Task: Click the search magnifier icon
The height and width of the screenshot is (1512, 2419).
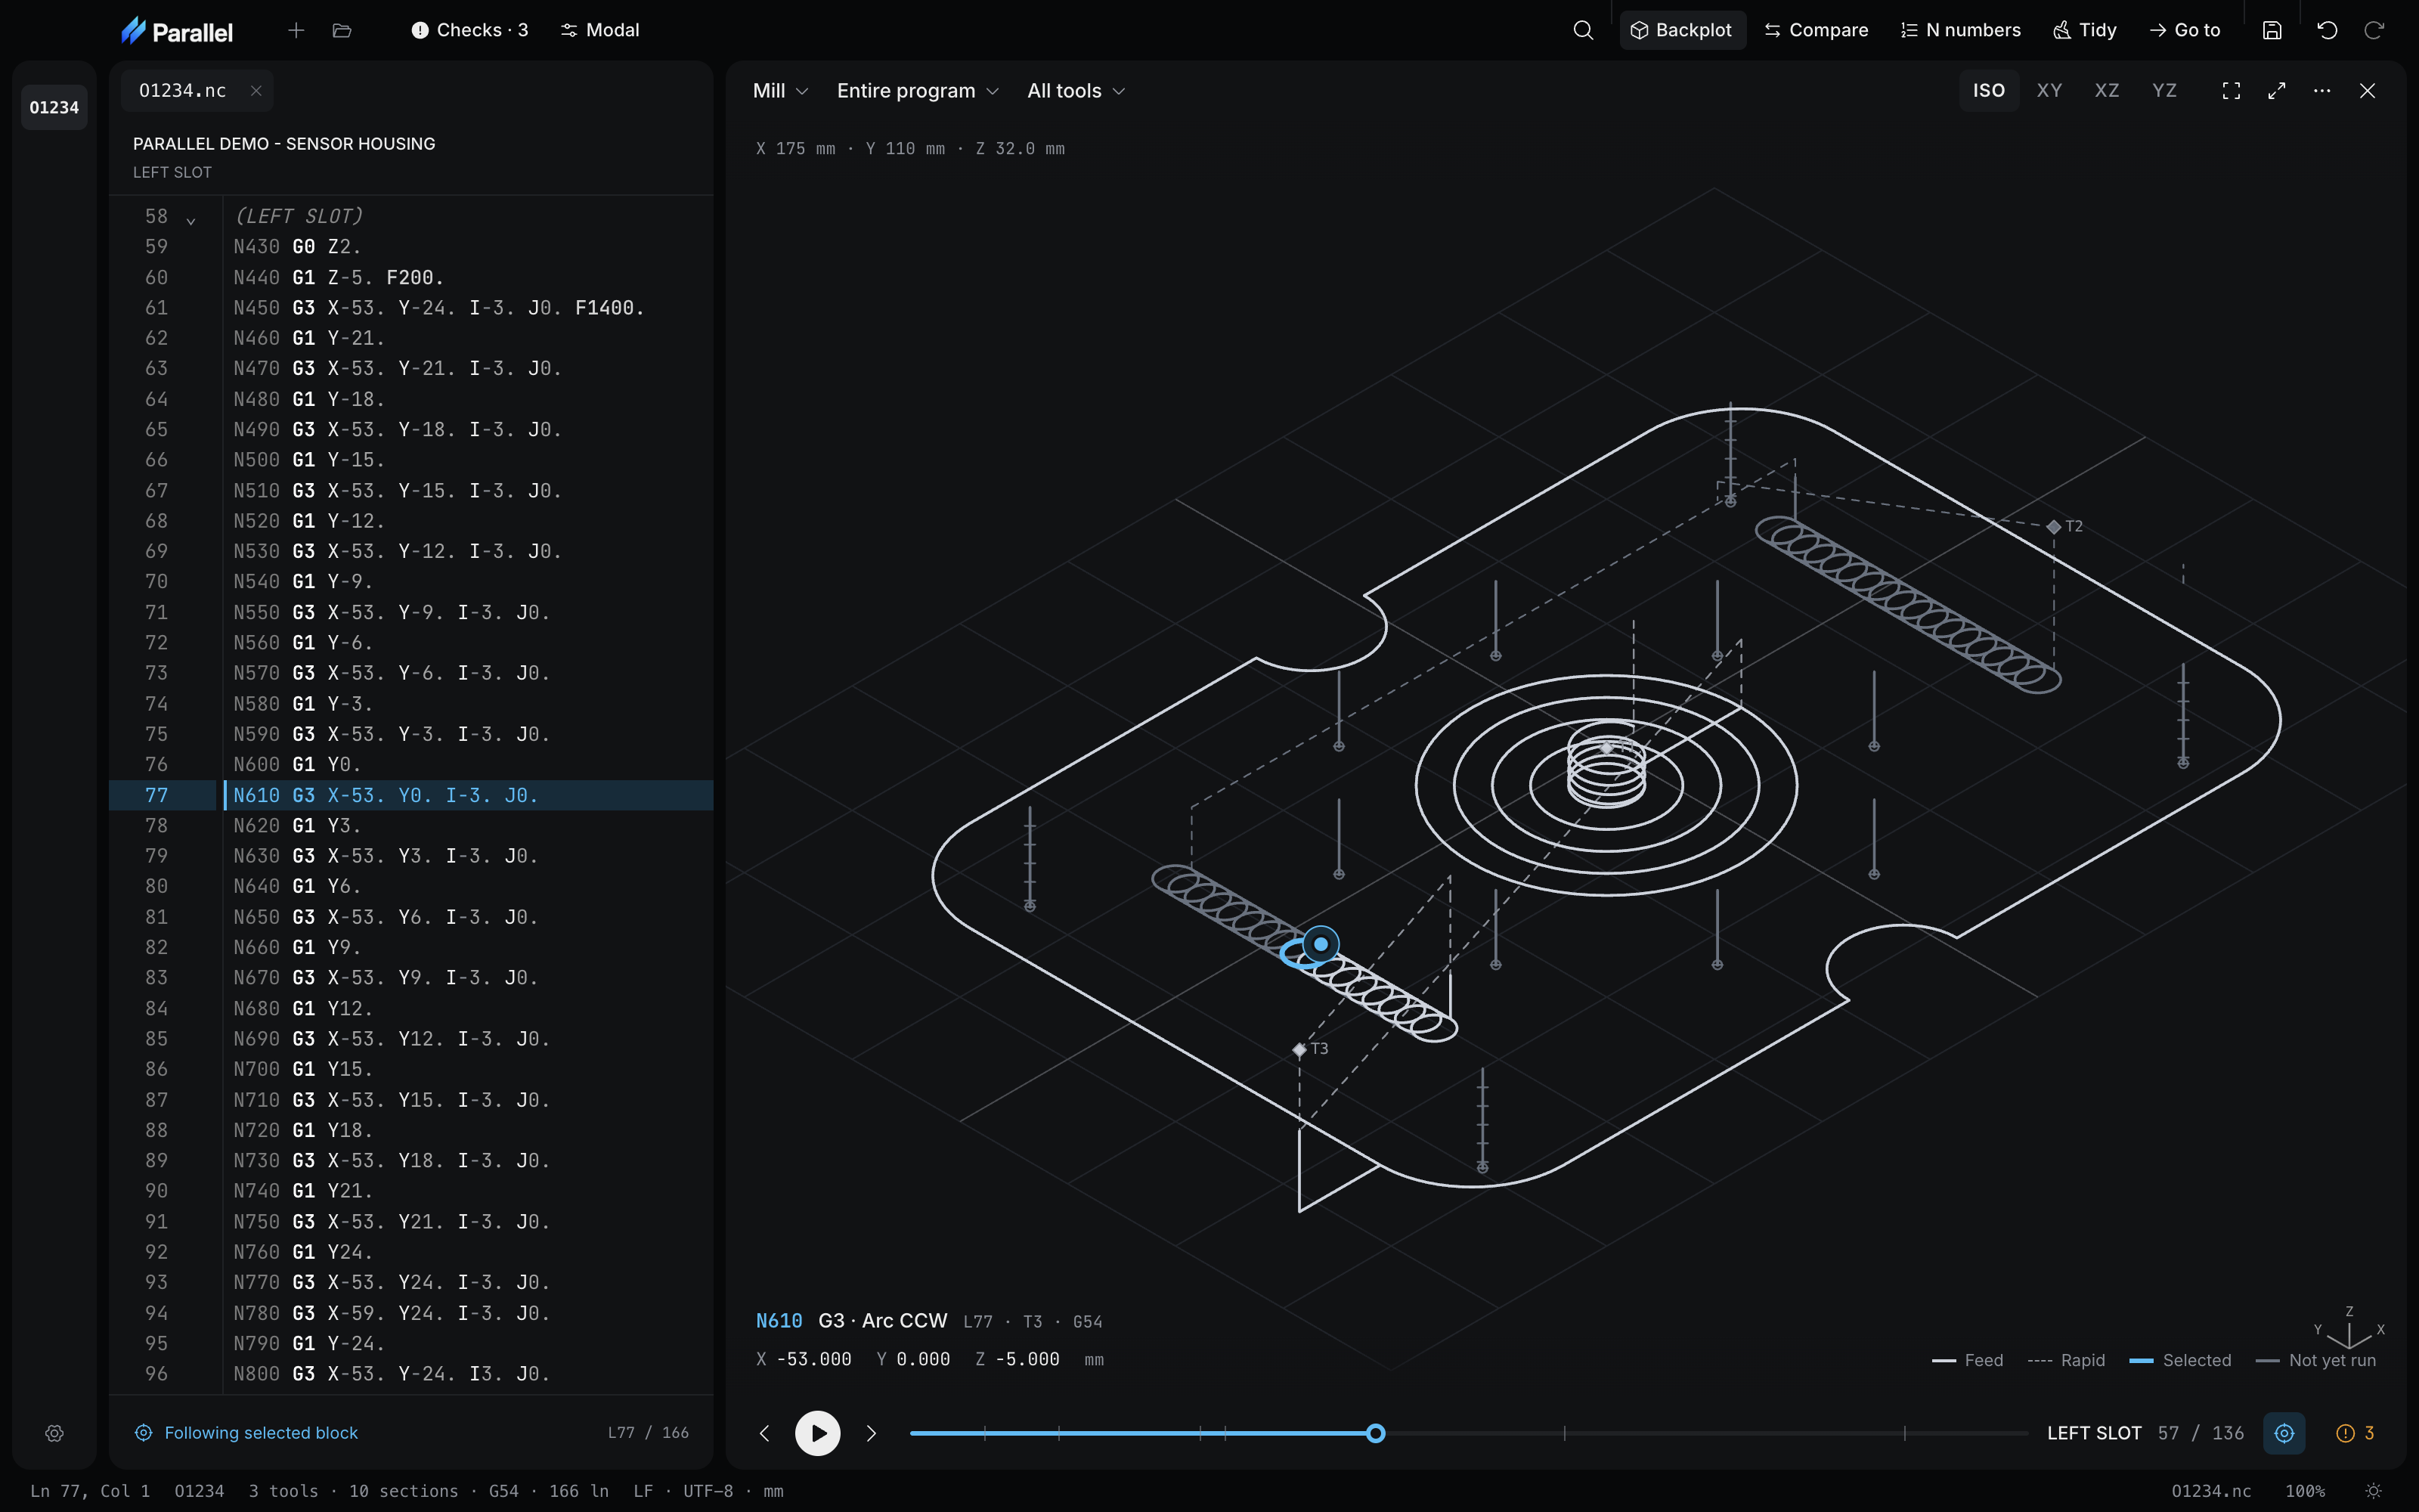Action: click(x=1582, y=30)
